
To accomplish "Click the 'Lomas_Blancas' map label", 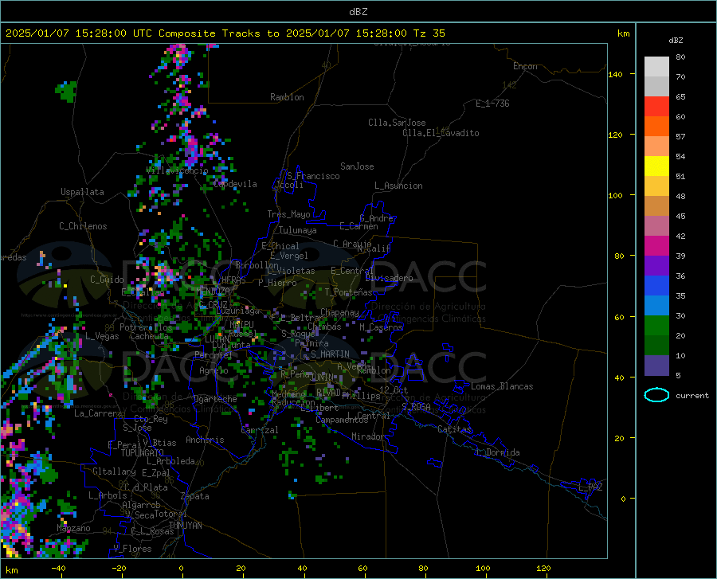I will tap(502, 386).
